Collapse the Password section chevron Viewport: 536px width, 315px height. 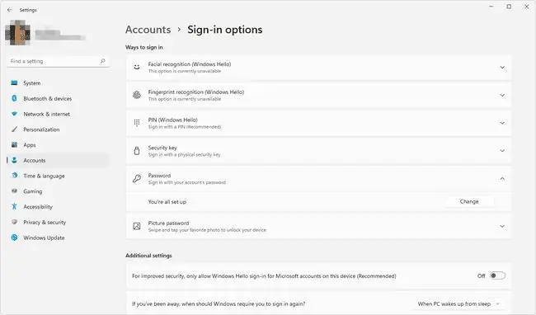[502, 179]
